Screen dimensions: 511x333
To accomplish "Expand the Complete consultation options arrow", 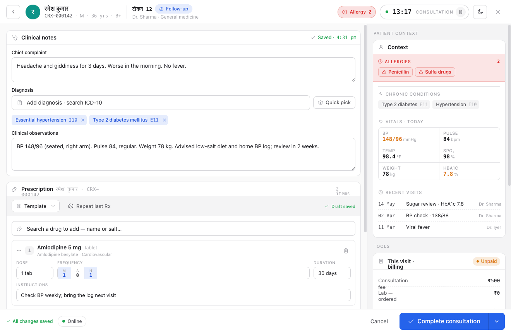I will tap(497, 321).
